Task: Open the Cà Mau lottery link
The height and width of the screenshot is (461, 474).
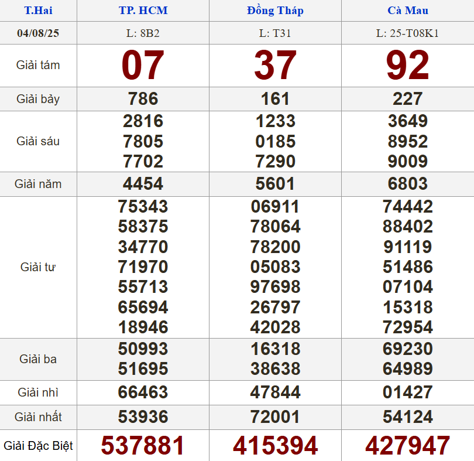Action: [x=408, y=11]
